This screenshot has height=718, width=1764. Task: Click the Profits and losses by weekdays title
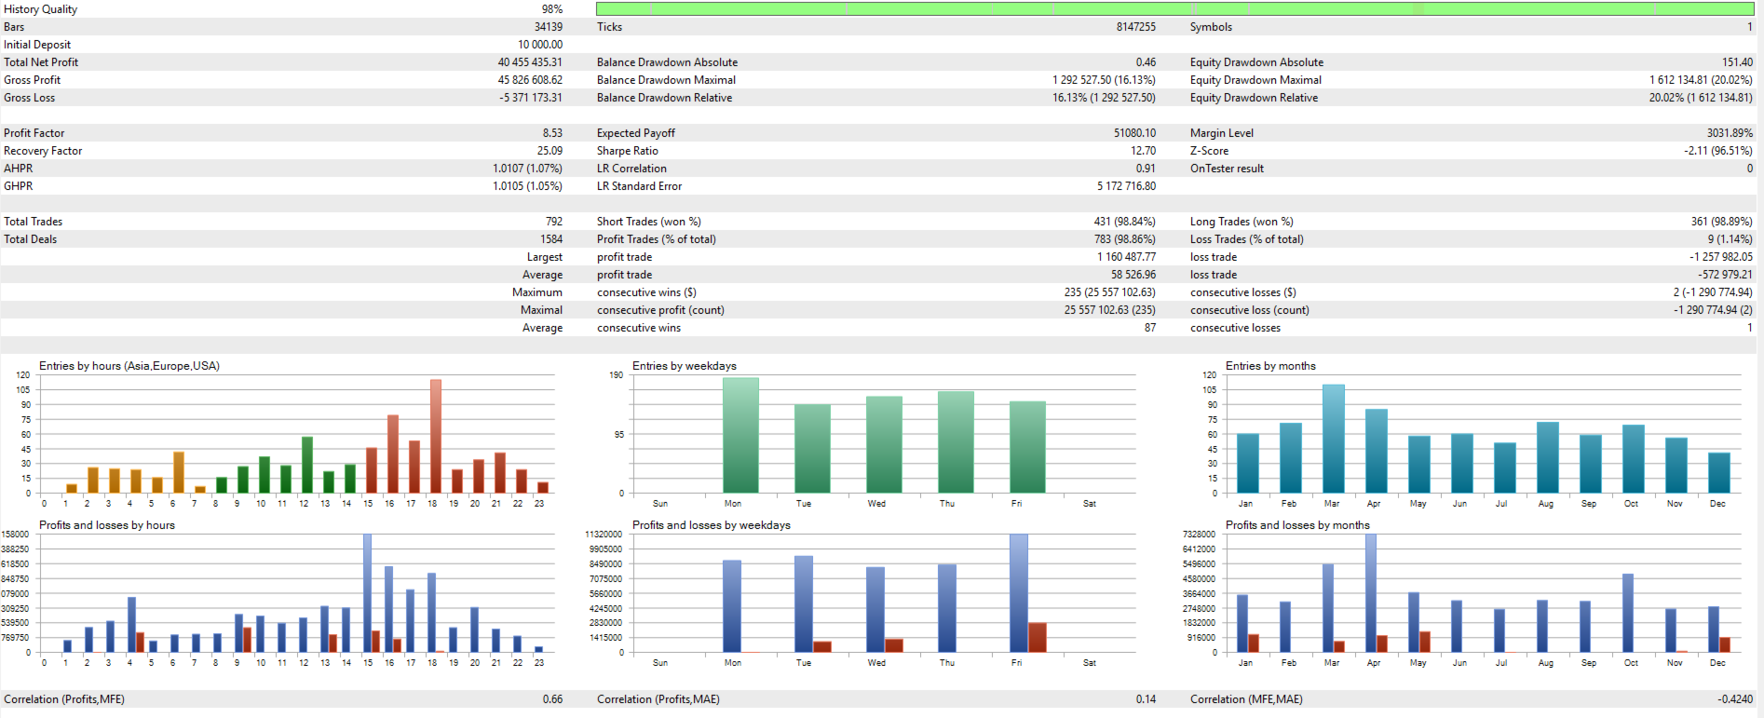tap(712, 525)
